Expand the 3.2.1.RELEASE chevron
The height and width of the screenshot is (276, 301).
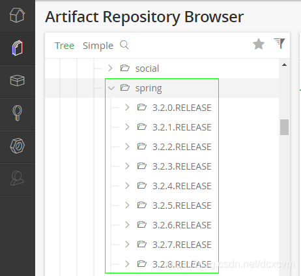pyautogui.click(x=127, y=127)
